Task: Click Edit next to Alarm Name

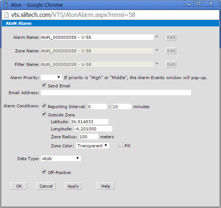Action: pos(171,37)
